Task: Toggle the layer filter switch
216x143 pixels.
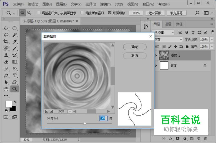Action: click(212, 32)
